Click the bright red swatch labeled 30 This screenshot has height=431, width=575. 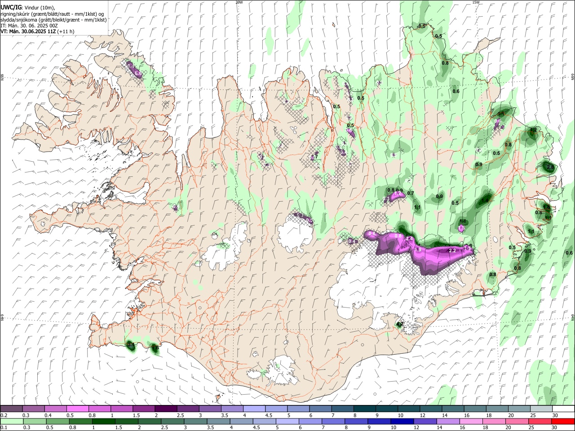click(x=563, y=421)
